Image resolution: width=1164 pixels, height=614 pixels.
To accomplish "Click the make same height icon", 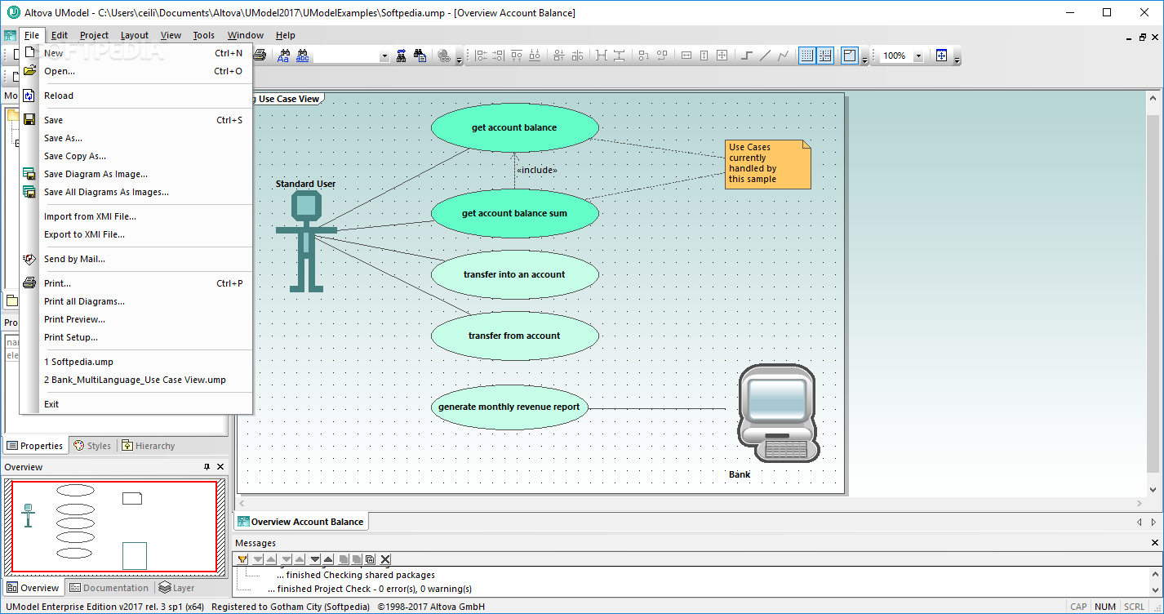I will coord(704,56).
